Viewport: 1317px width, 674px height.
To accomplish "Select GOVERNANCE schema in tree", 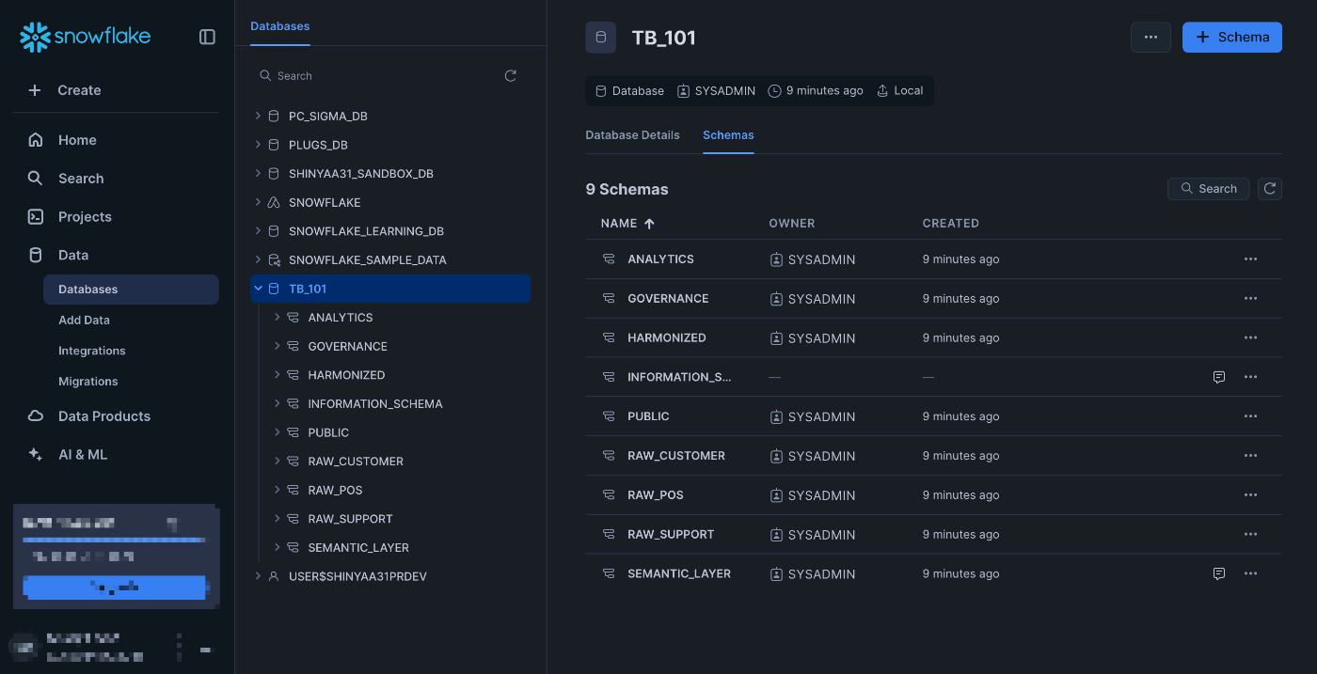I will click(x=347, y=347).
